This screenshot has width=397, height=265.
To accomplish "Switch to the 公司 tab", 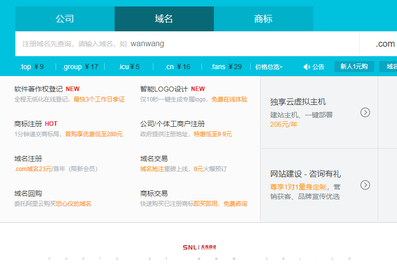I will 65,19.
